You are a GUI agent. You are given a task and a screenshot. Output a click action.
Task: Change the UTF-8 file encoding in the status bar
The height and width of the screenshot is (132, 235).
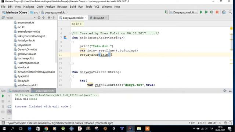[x=212, y=123]
